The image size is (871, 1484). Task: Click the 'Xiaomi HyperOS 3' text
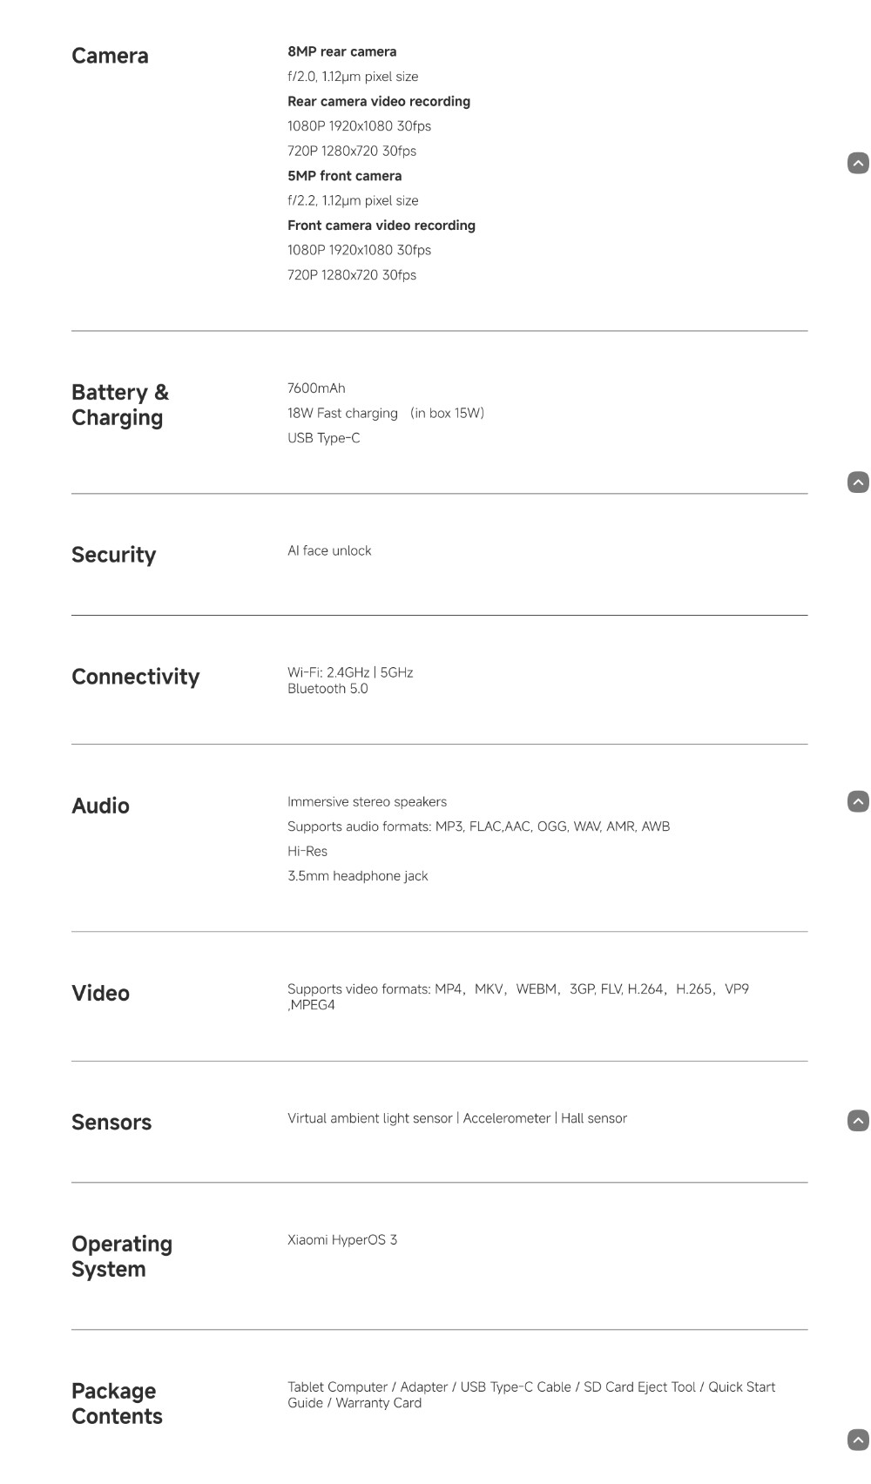tap(341, 1239)
